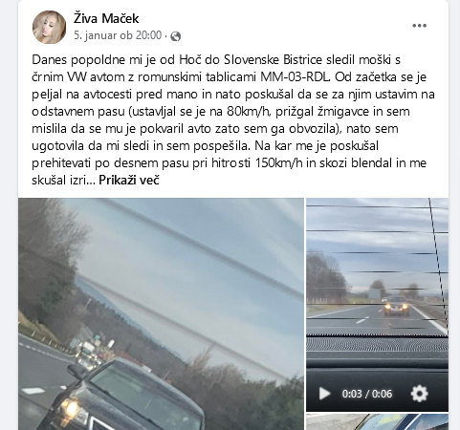Play the dashboard video clip
This screenshot has width=460, height=430.
point(324,394)
